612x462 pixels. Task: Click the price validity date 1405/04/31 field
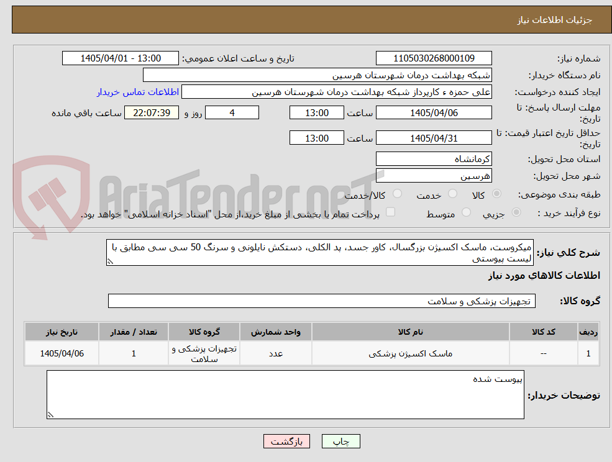point(434,138)
